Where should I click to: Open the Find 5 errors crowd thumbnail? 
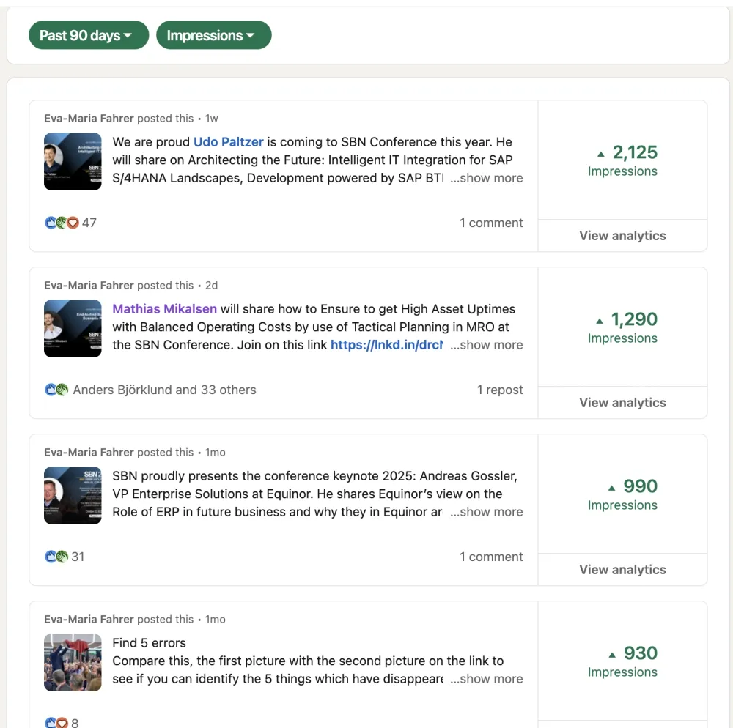click(x=73, y=662)
